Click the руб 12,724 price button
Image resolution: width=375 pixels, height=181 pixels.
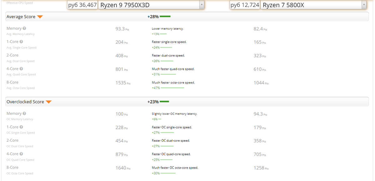pos(245,5)
